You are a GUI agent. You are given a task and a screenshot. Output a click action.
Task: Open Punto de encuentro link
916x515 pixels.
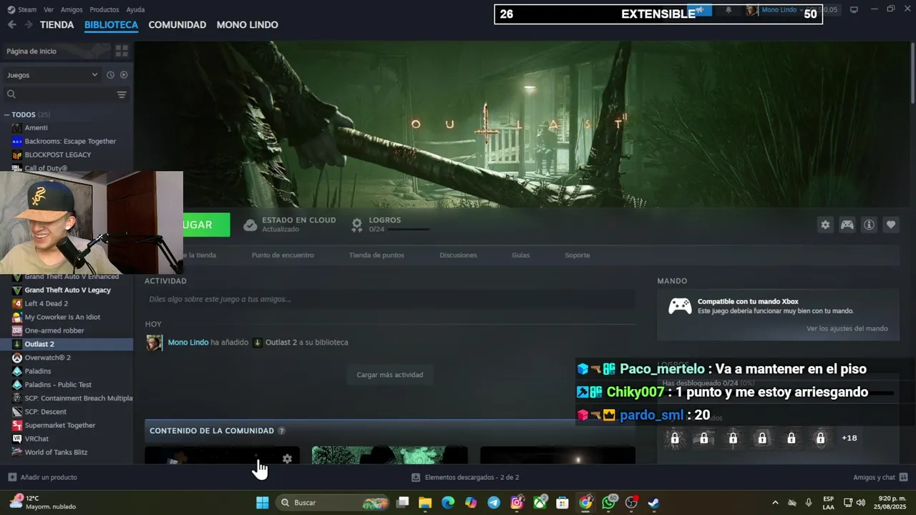point(283,255)
